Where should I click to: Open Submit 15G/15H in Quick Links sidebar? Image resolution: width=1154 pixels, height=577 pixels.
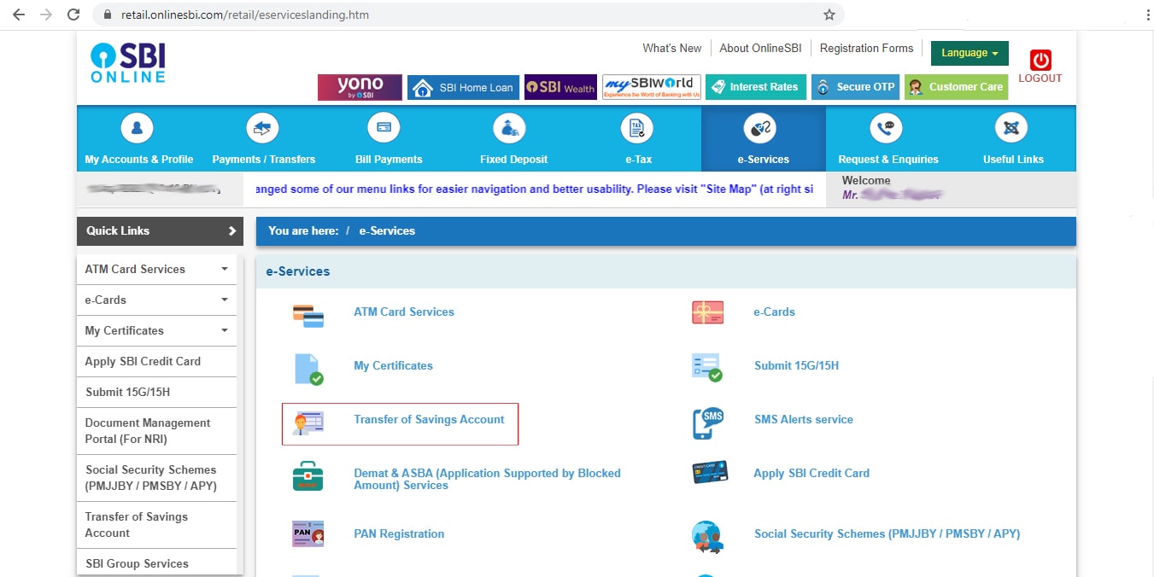[128, 392]
